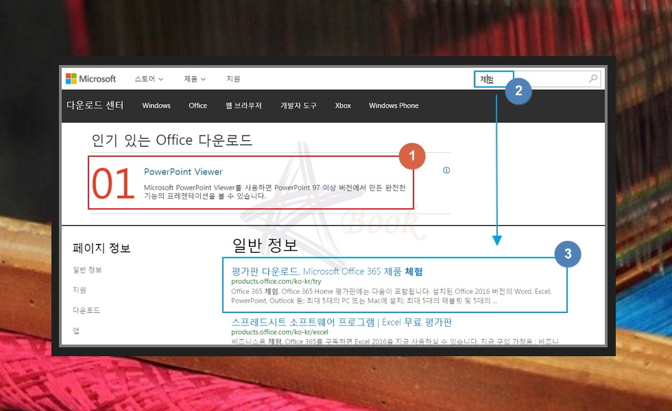This screenshot has height=411, width=672.
Task: Click the products.office.com/ko-kr/try URL
Action: point(276,282)
